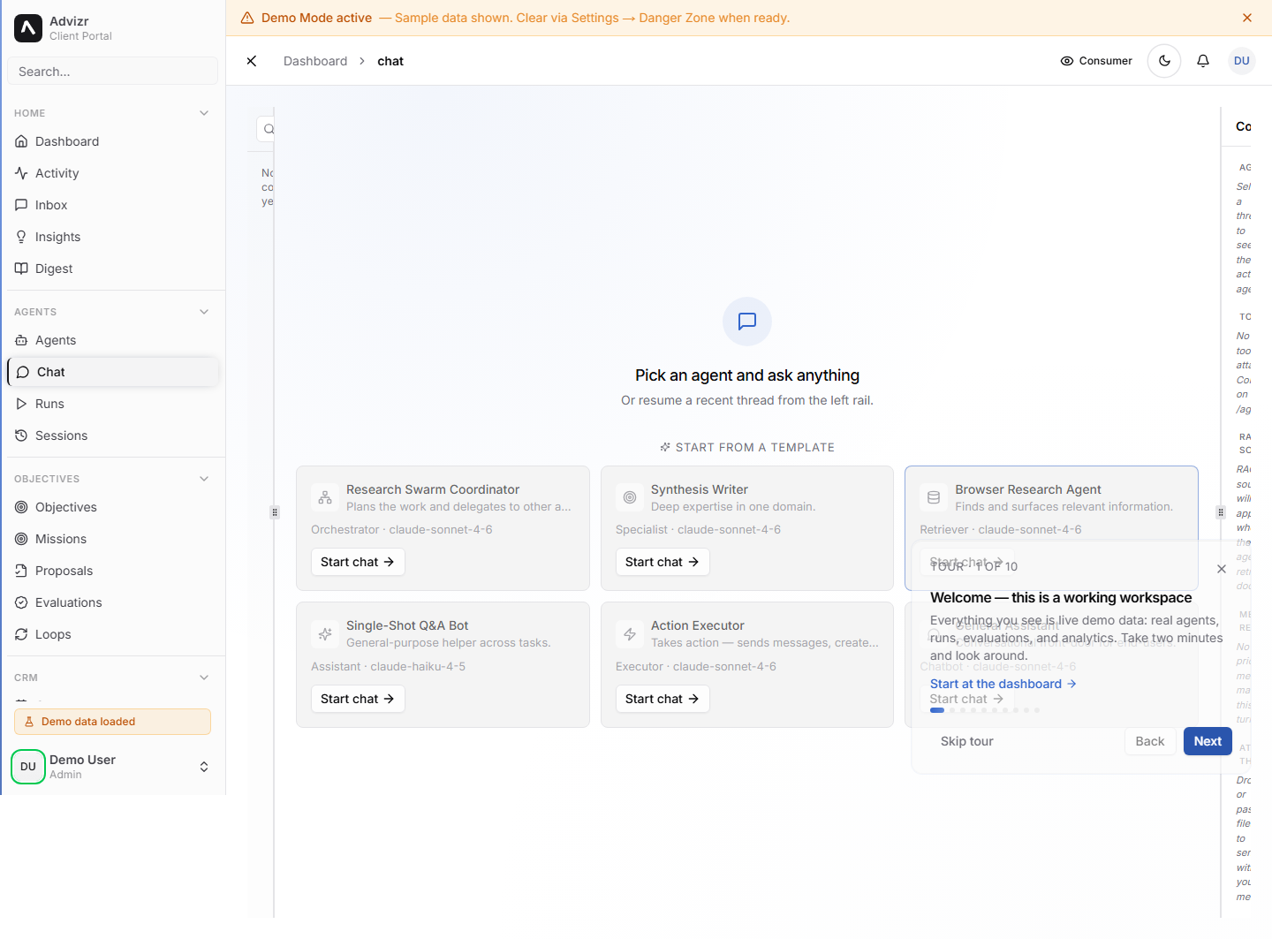The width and height of the screenshot is (1272, 939).
Task: Click the Objectives target icon
Action: (21, 507)
